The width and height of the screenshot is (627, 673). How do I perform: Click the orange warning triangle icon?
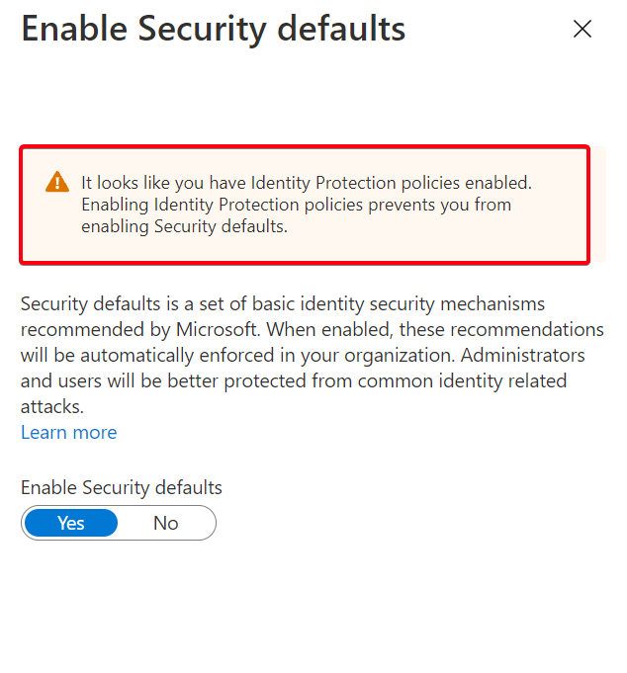(57, 182)
